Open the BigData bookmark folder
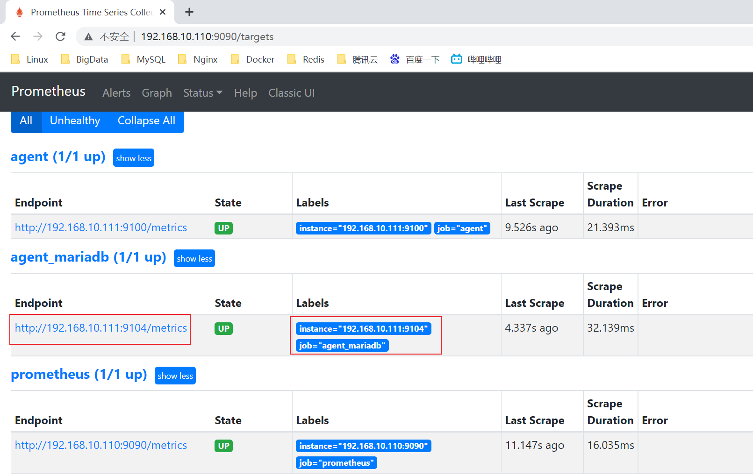This screenshot has width=753, height=476. point(85,59)
